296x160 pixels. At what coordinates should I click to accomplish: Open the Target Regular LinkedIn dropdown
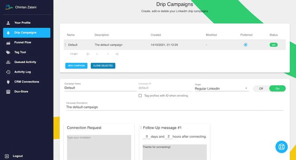pyautogui.click(x=221, y=88)
